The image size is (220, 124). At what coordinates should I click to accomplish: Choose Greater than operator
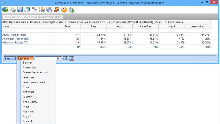(30, 68)
